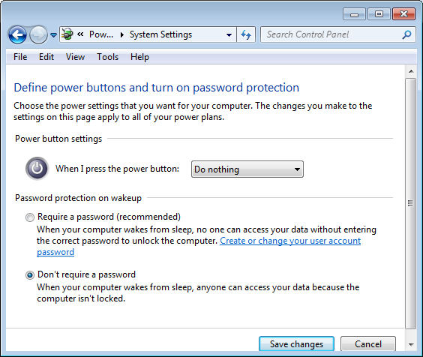Select the Don't require a password option
Viewport: 423px width, 357px height.
coord(30,275)
